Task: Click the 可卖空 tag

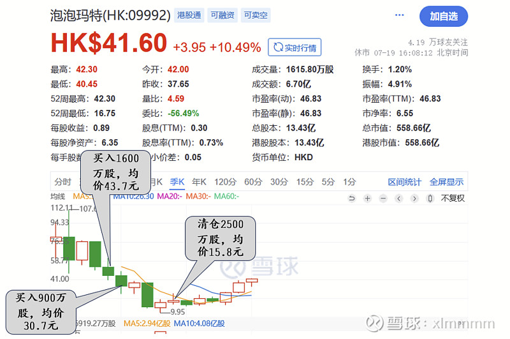Action: pos(256,15)
